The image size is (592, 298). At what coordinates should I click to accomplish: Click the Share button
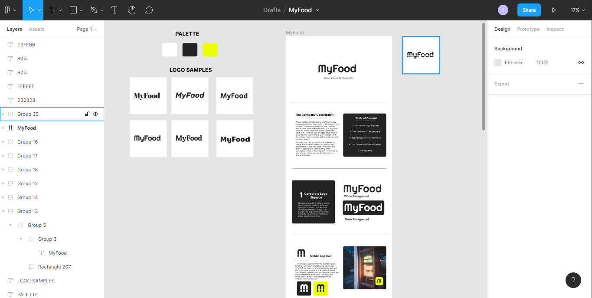click(529, 10)
